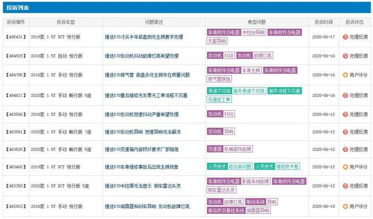The width and height of the screenshot is (373, 219).
Task: Click status icon for complaint 485431
Action: [x=345, y=37]
